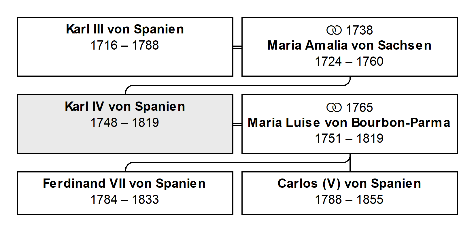Click the marriage rings icon beside 1765
Viewport: 476px width, 233px height.
[x=334, y=108]
